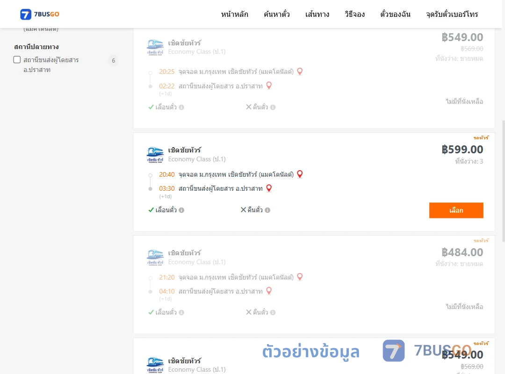The height and width of the screenshot is (374, 505).
Task: Click the 20:40 departure time
Action: [x=167, y=174]
